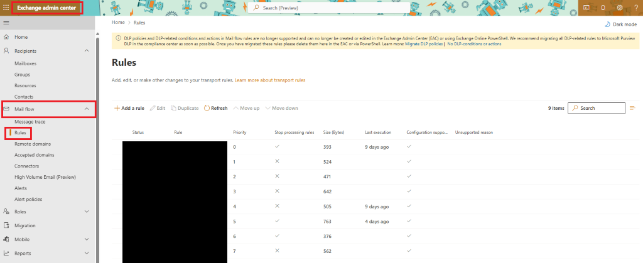The width and height of the screenshot is (643, 263).
Task: Open Alerts in sidebar
Action: pos(21,188)
